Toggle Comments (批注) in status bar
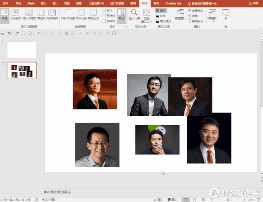The width and height of the screenshot is (263, 202). click(x=172, y=200)
